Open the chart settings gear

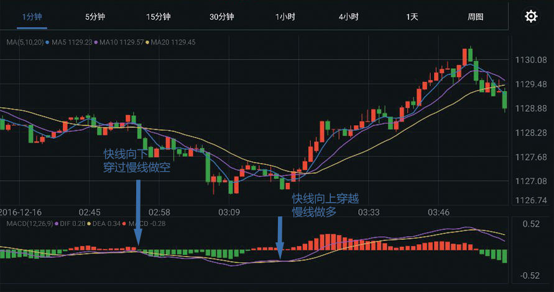click(531, 17)
